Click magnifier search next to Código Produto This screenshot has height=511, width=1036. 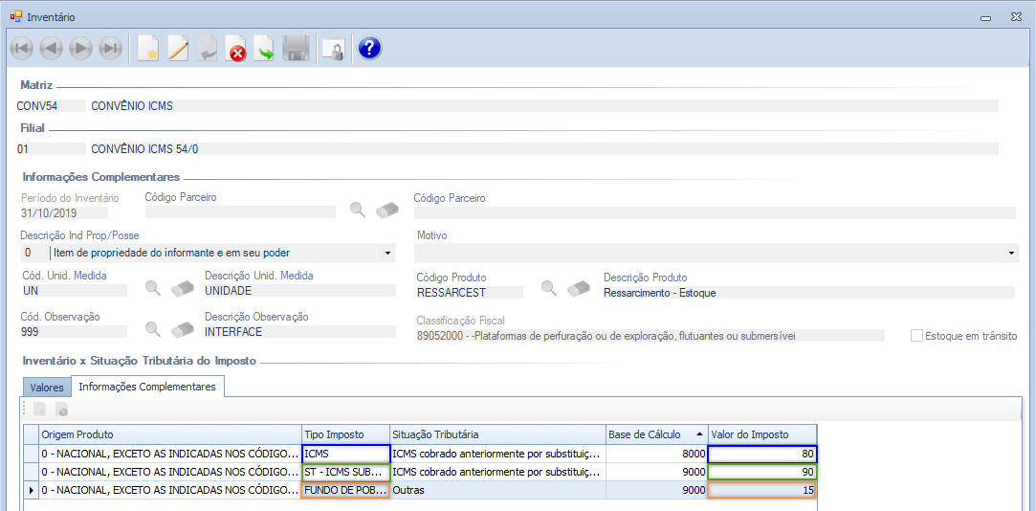click(550, 289)
